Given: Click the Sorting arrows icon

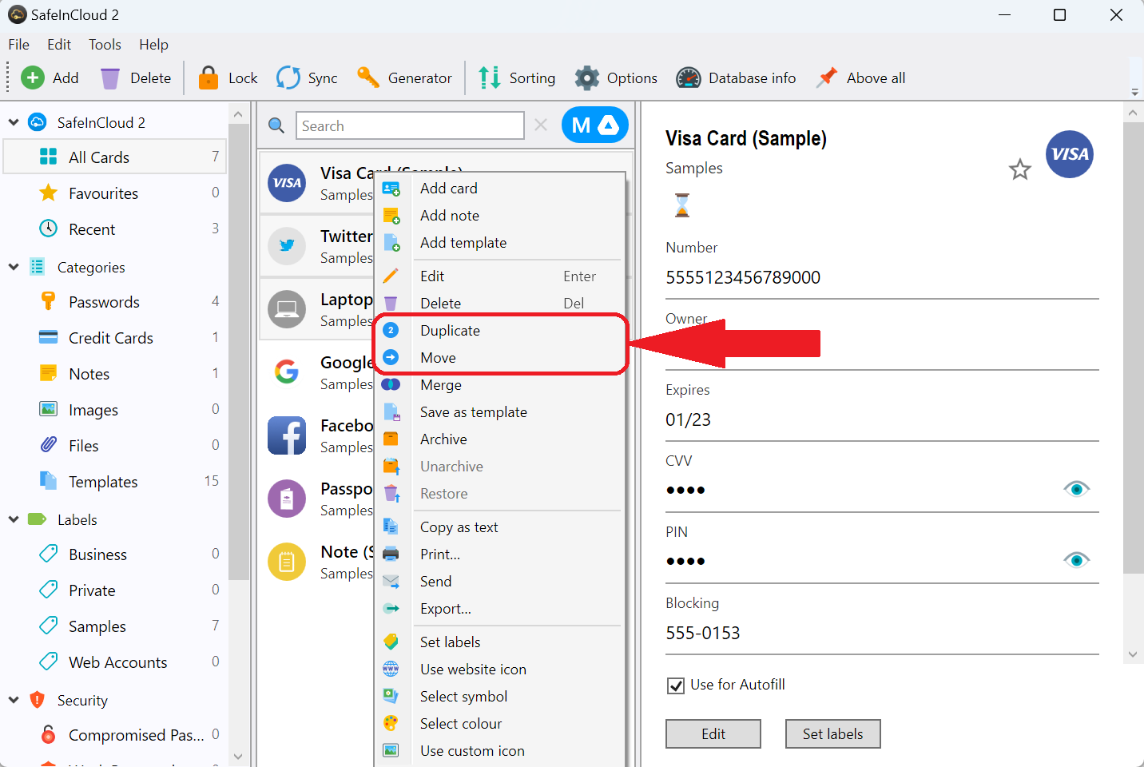Looking at the screenshot, I should 490,77.
